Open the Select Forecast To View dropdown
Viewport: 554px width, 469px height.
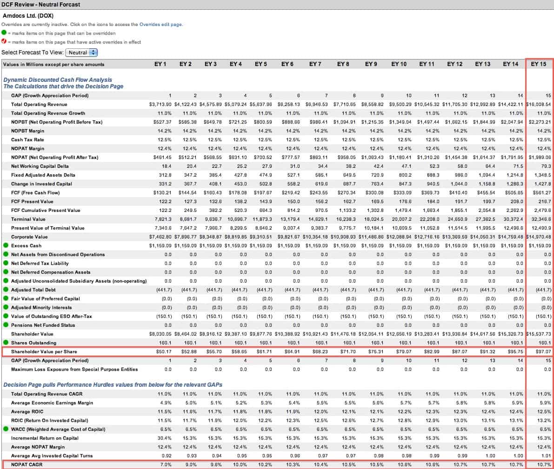point(81,53)
